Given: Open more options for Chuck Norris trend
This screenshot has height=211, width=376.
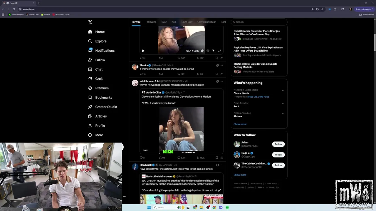Looking at the screenshot, I should coord(283,90).
